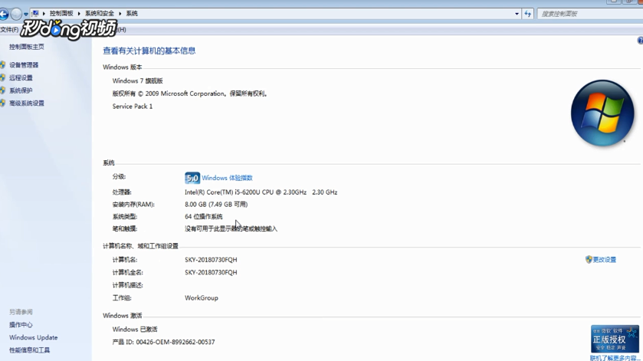Expand chevron after 系统和安全 breadcrumb
Viewport: 643px width, 361px height.
[x=120, y=14]
